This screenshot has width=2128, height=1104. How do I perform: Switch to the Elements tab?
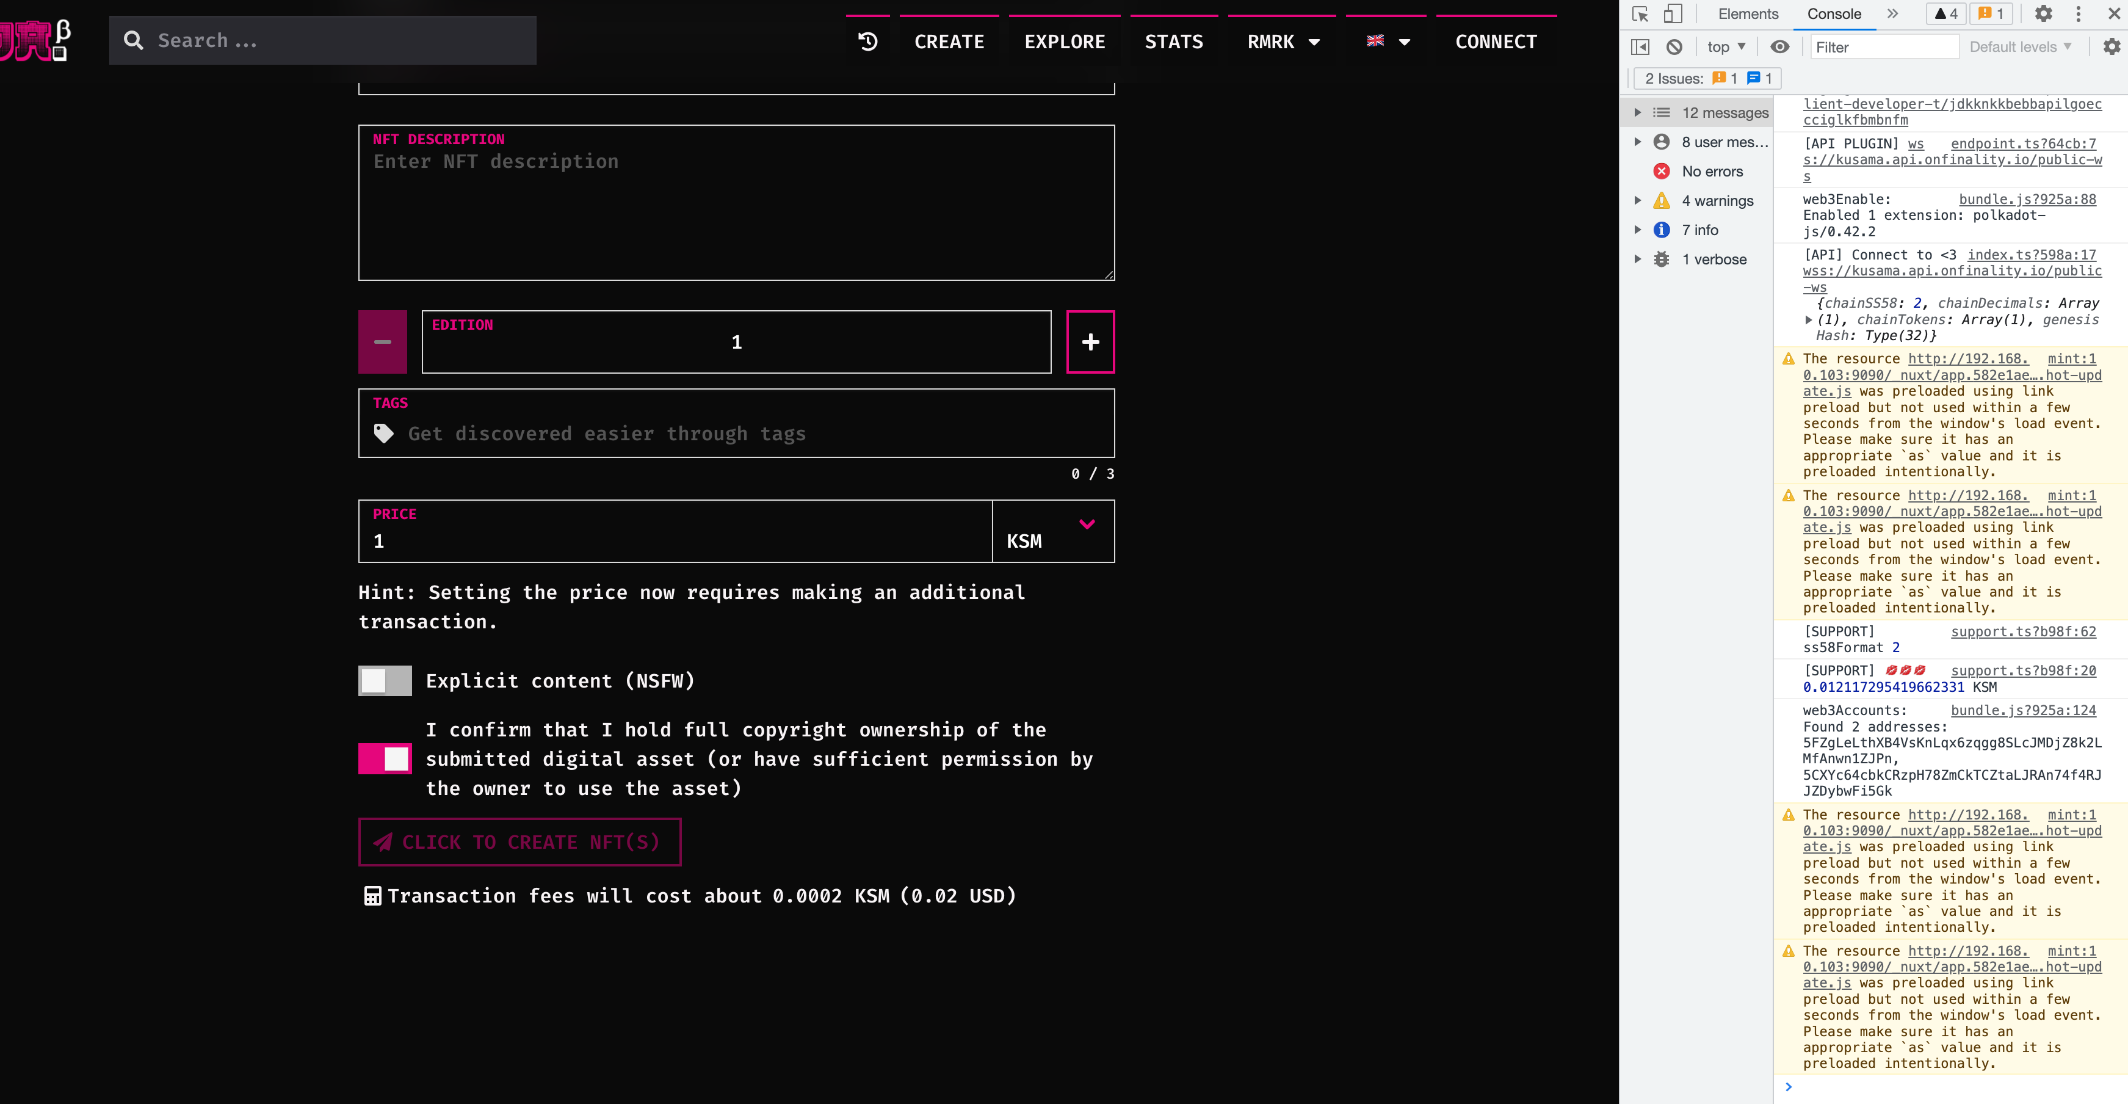[x=1748, y=14]
